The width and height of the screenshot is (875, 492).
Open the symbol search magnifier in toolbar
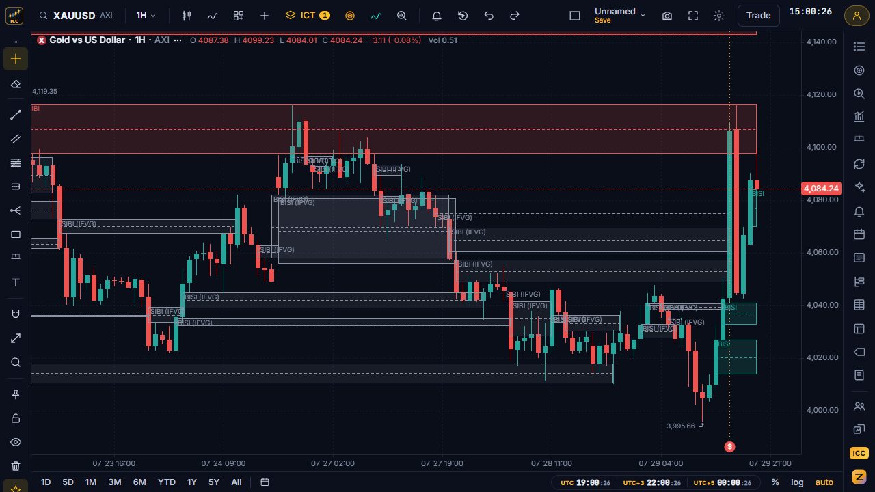point(402,15)
